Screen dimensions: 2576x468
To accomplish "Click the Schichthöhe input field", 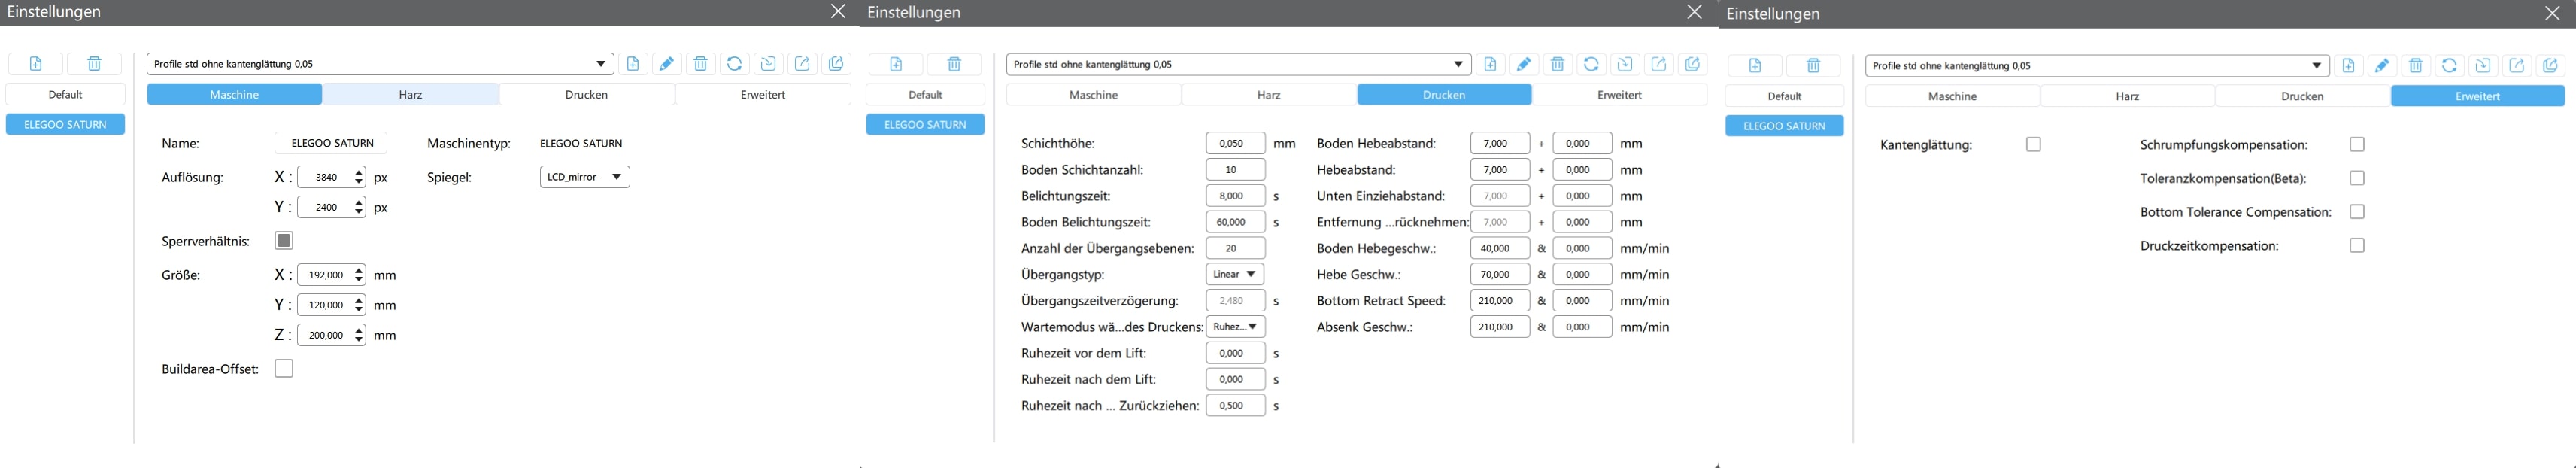I will 1235,144.
